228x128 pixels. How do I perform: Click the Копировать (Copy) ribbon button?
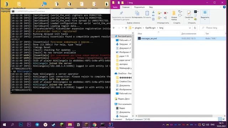[x=137, y=15]
